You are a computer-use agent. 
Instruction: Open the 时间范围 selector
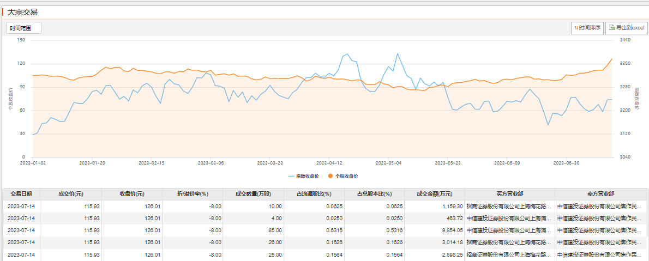click(23, 28)
